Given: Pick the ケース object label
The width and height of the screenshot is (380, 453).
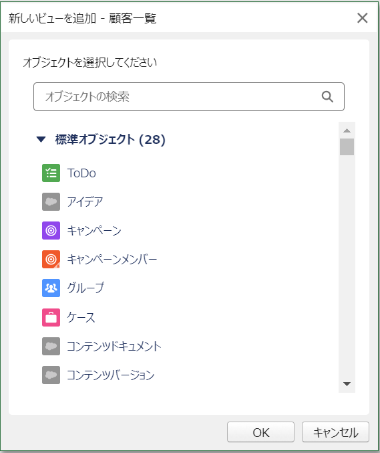Looking at the screenshot, I should coord(81,318).
